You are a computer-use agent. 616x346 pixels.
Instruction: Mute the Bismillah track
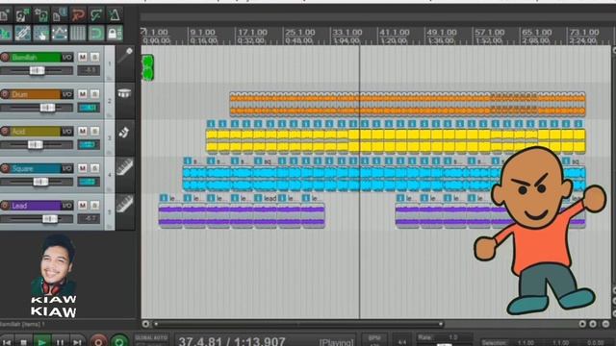click(x=83, y=58)
